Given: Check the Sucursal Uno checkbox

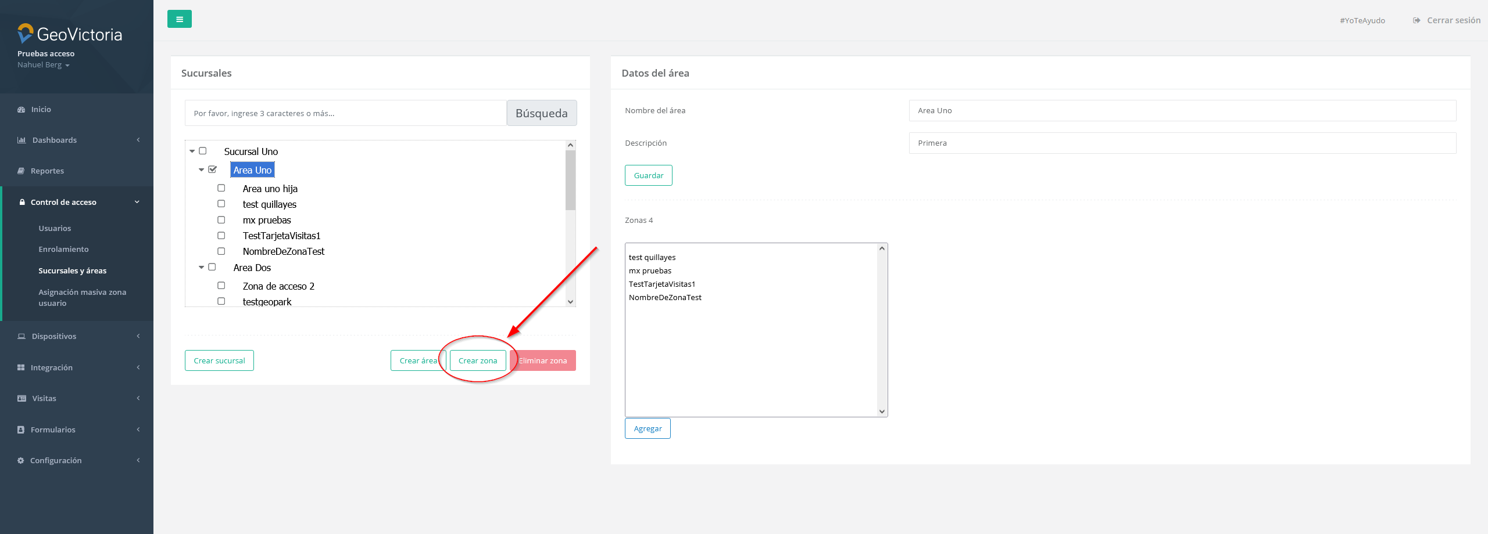Looking at the screenshot, I should [x=203, y=151].
